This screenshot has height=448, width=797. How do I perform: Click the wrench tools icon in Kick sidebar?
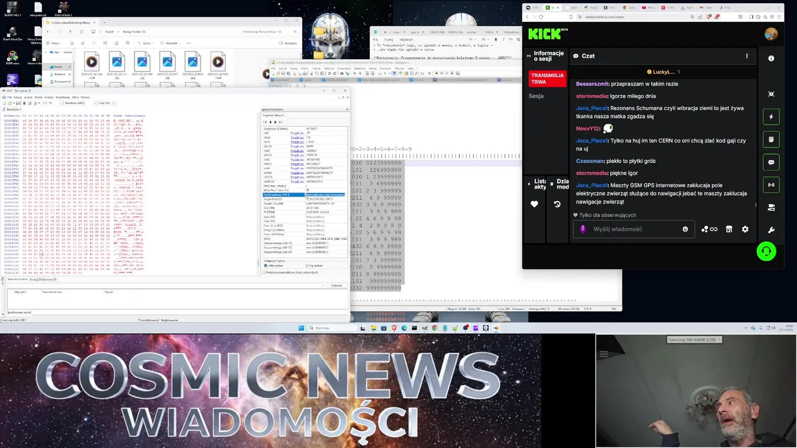(771, 230)
